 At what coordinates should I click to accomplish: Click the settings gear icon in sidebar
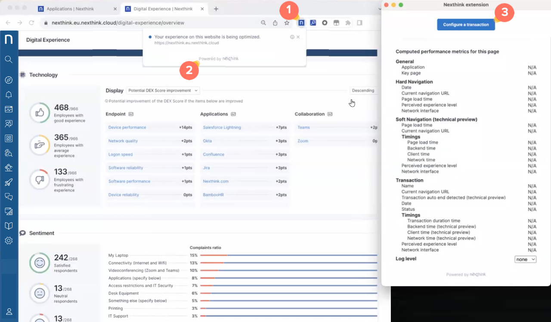pyautogui.click(x=9, y=241)
